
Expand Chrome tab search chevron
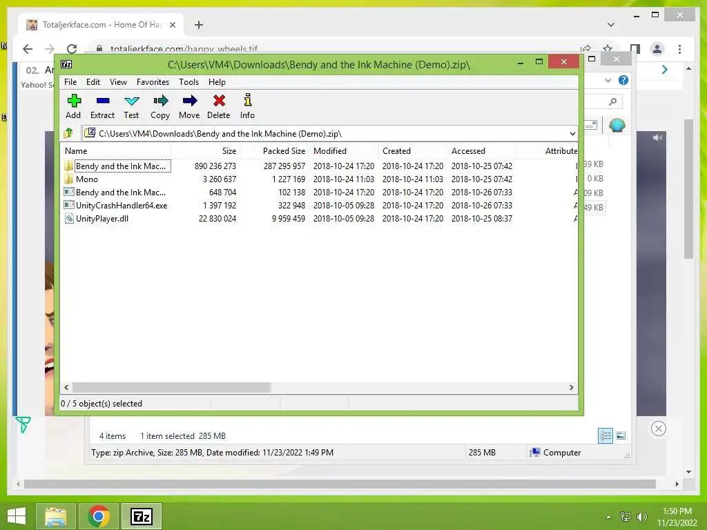611,25
